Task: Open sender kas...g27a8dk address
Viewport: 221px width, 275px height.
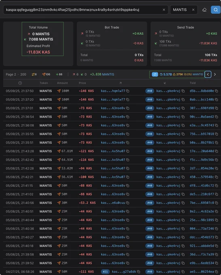Action: [x=124, y=272]
